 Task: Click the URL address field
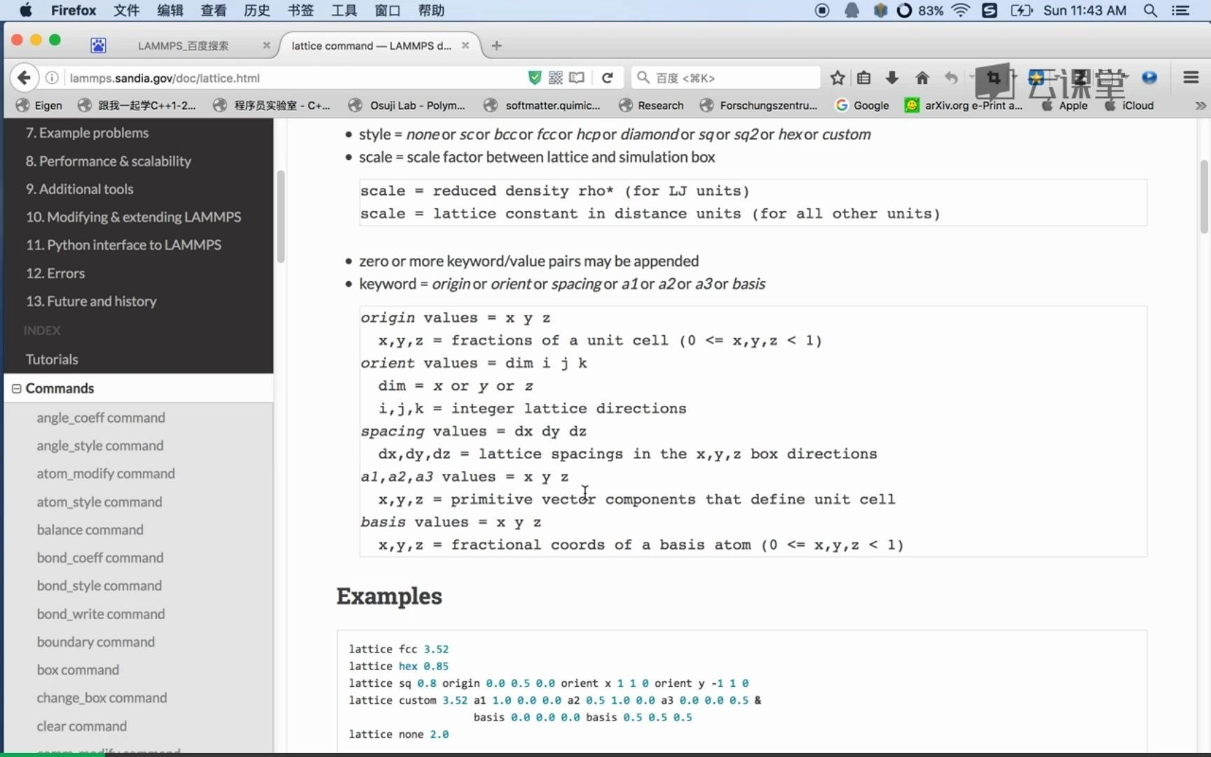(294, 78)
